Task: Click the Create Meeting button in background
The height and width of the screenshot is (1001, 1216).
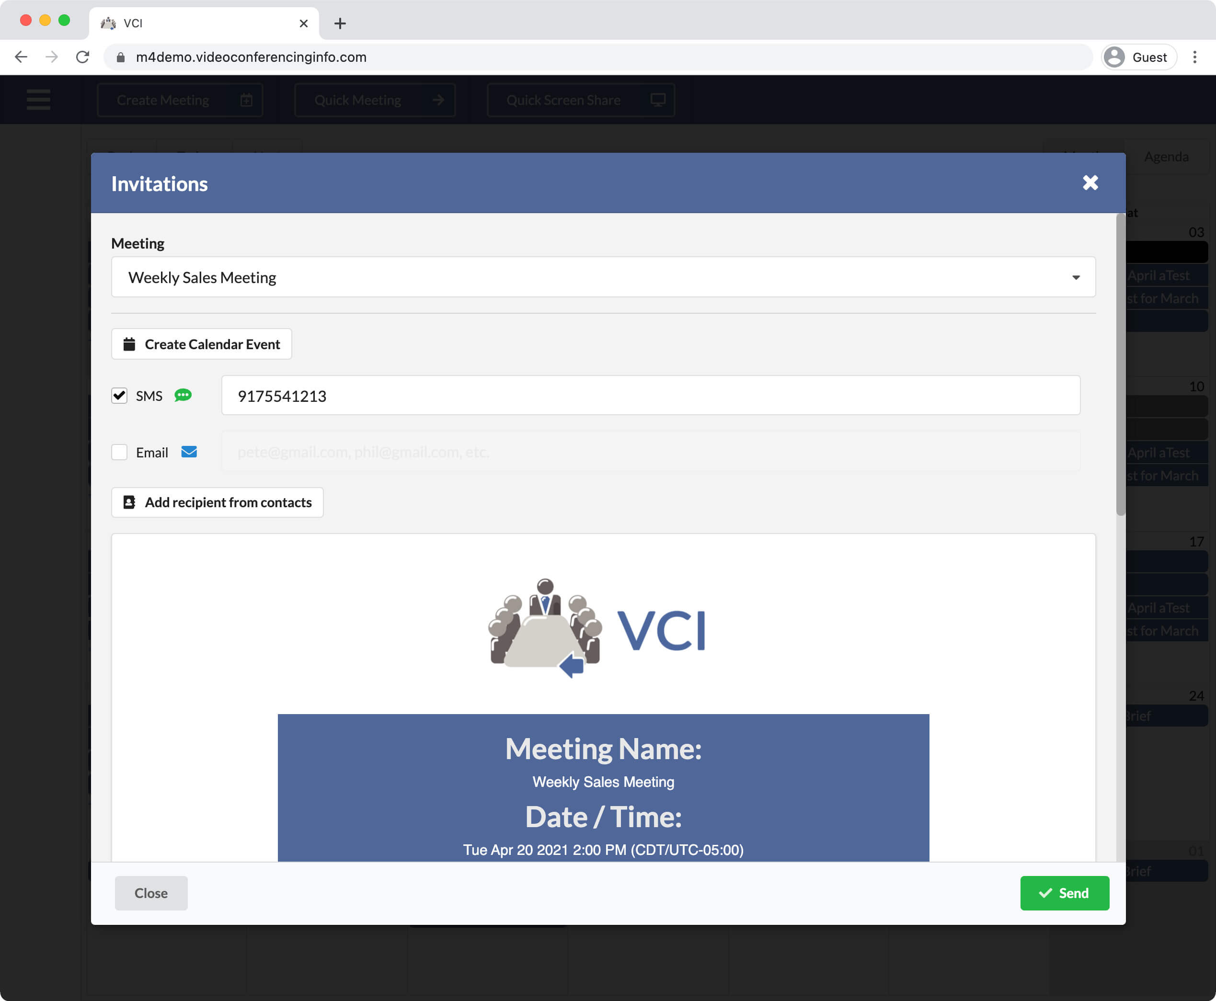Action: coord(180,100)
